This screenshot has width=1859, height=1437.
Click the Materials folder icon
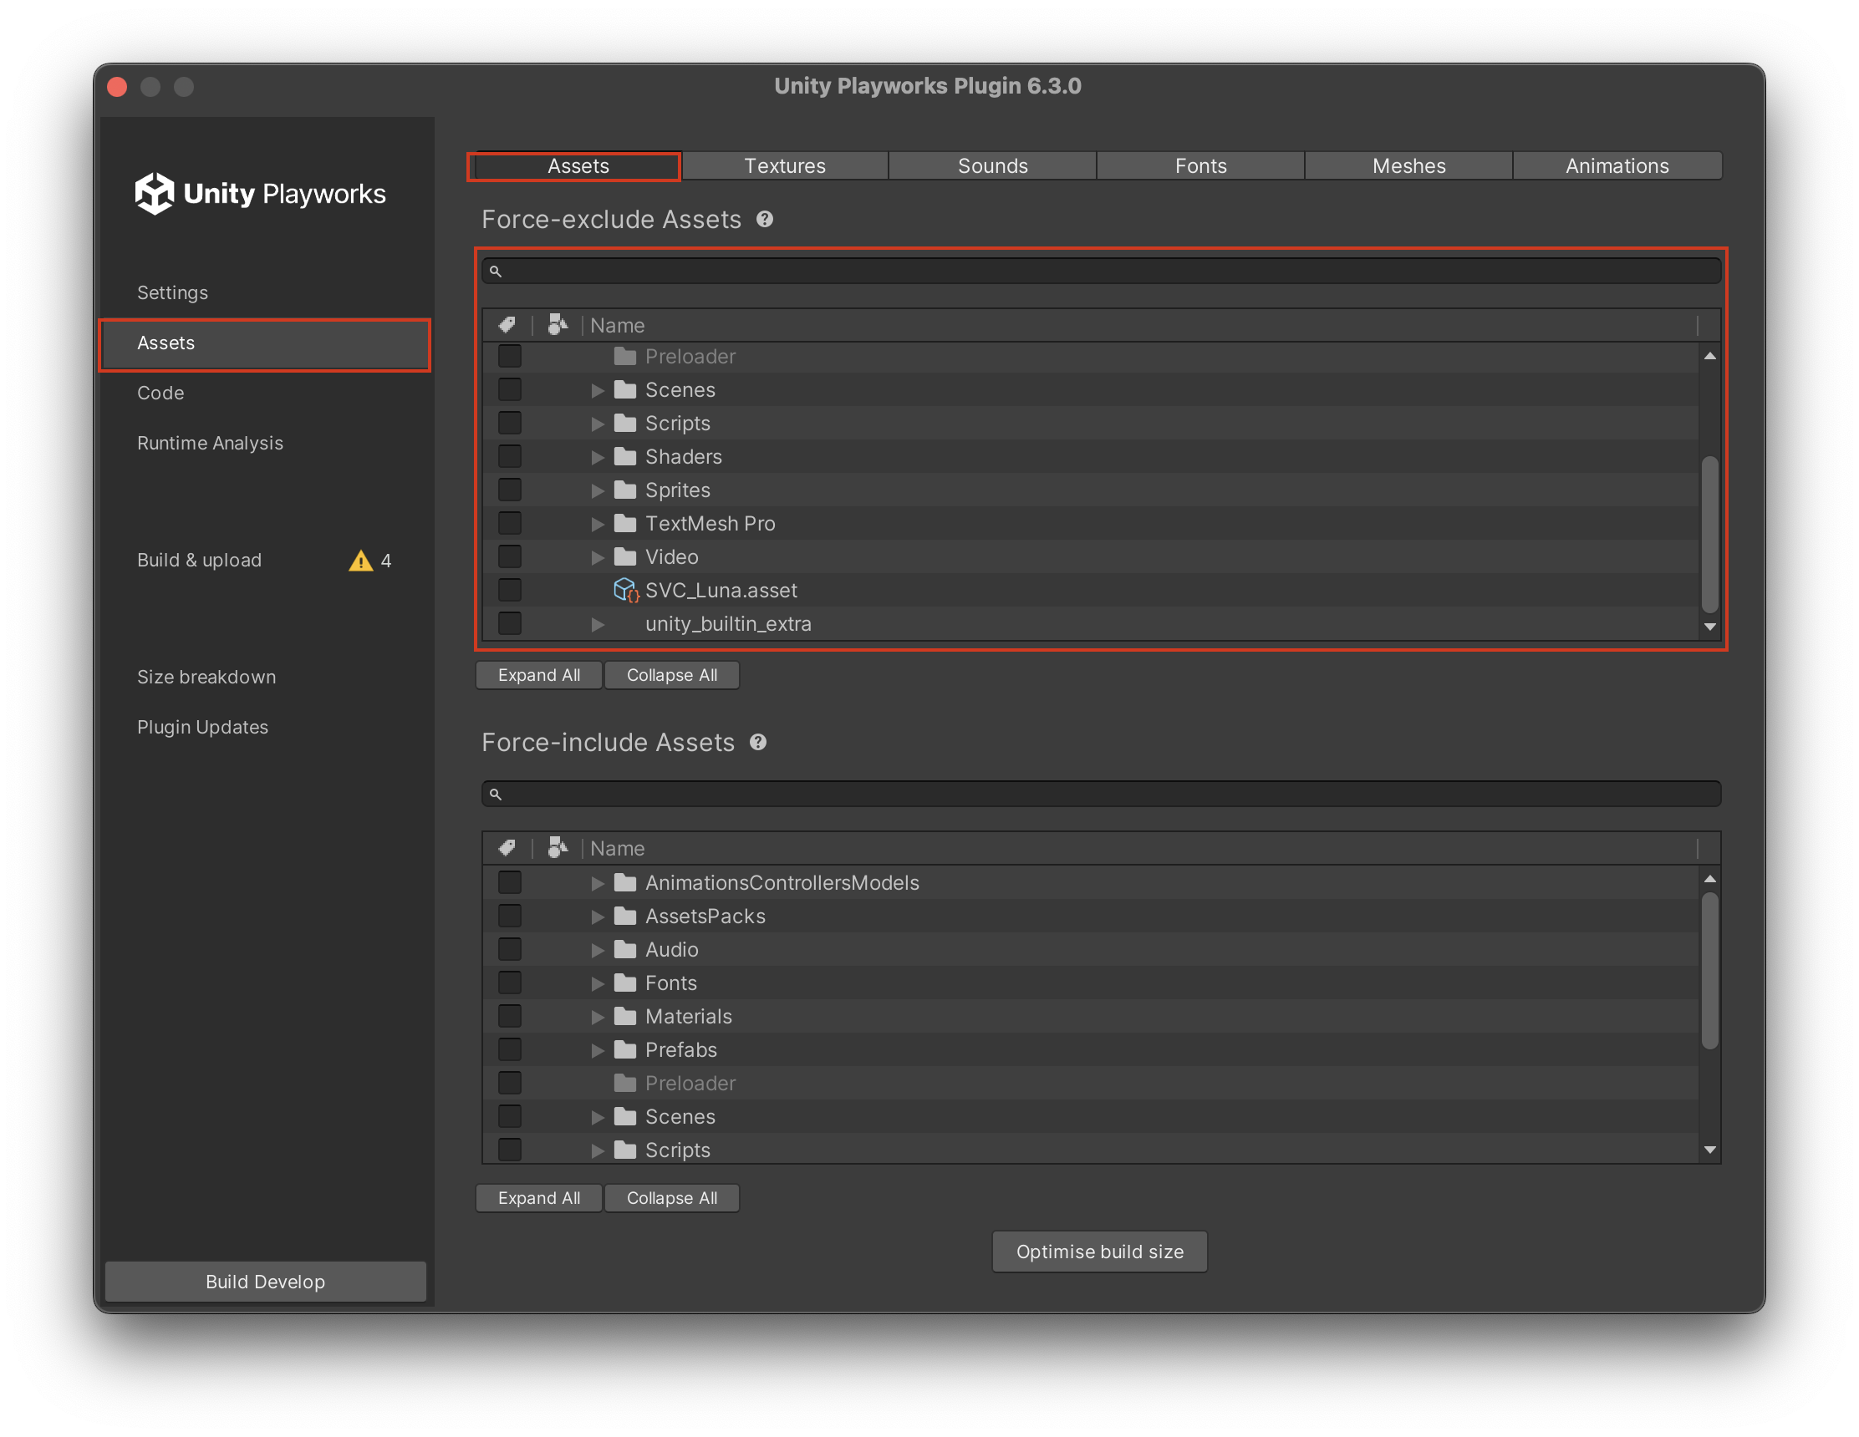[x=624, y=1016]
